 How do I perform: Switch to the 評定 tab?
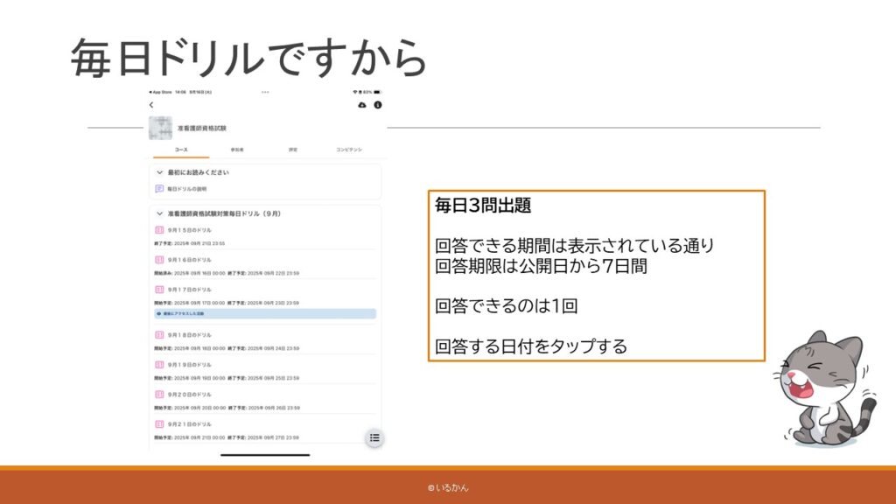(293, 150)
